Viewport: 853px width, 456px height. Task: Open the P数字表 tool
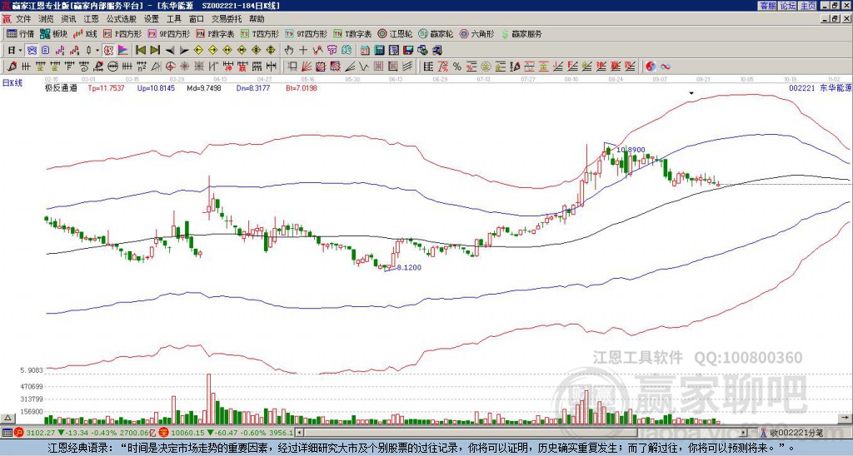(x=215, y=33)
